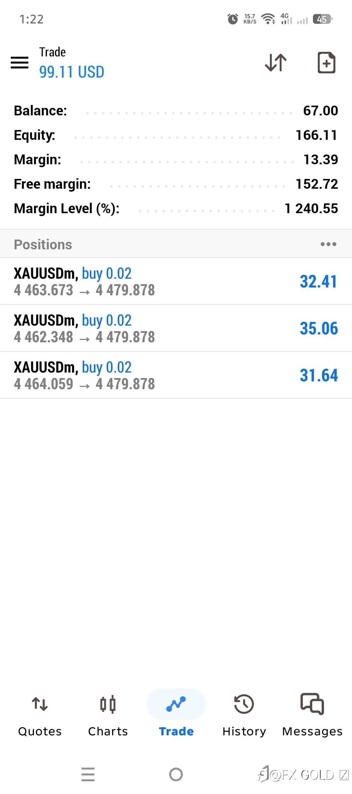The width and height of the screenshot is (352, 794).
Task: Switch to the Quotes tab
Action: [40, 716]
